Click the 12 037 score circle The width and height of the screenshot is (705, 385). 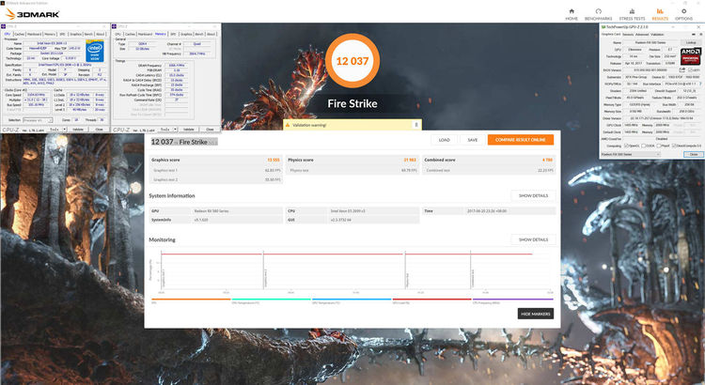click(x=352, y=61)
